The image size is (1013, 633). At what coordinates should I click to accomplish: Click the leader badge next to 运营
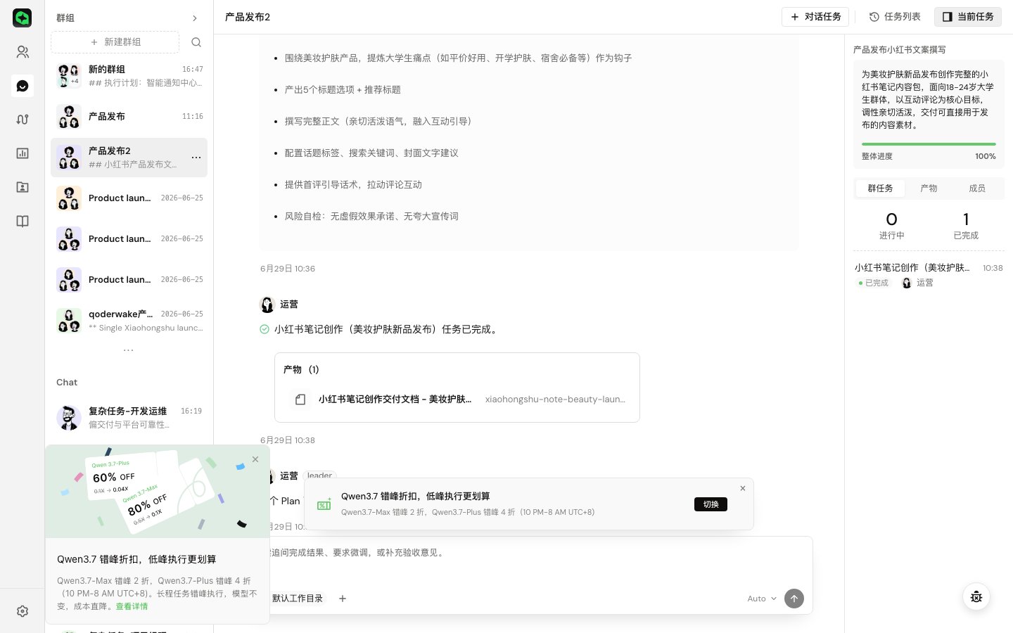coord(320,475)
